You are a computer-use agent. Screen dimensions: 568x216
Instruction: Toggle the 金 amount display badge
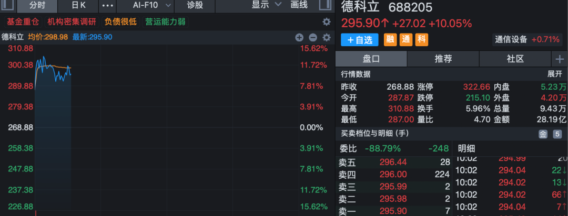pos(543,135)
